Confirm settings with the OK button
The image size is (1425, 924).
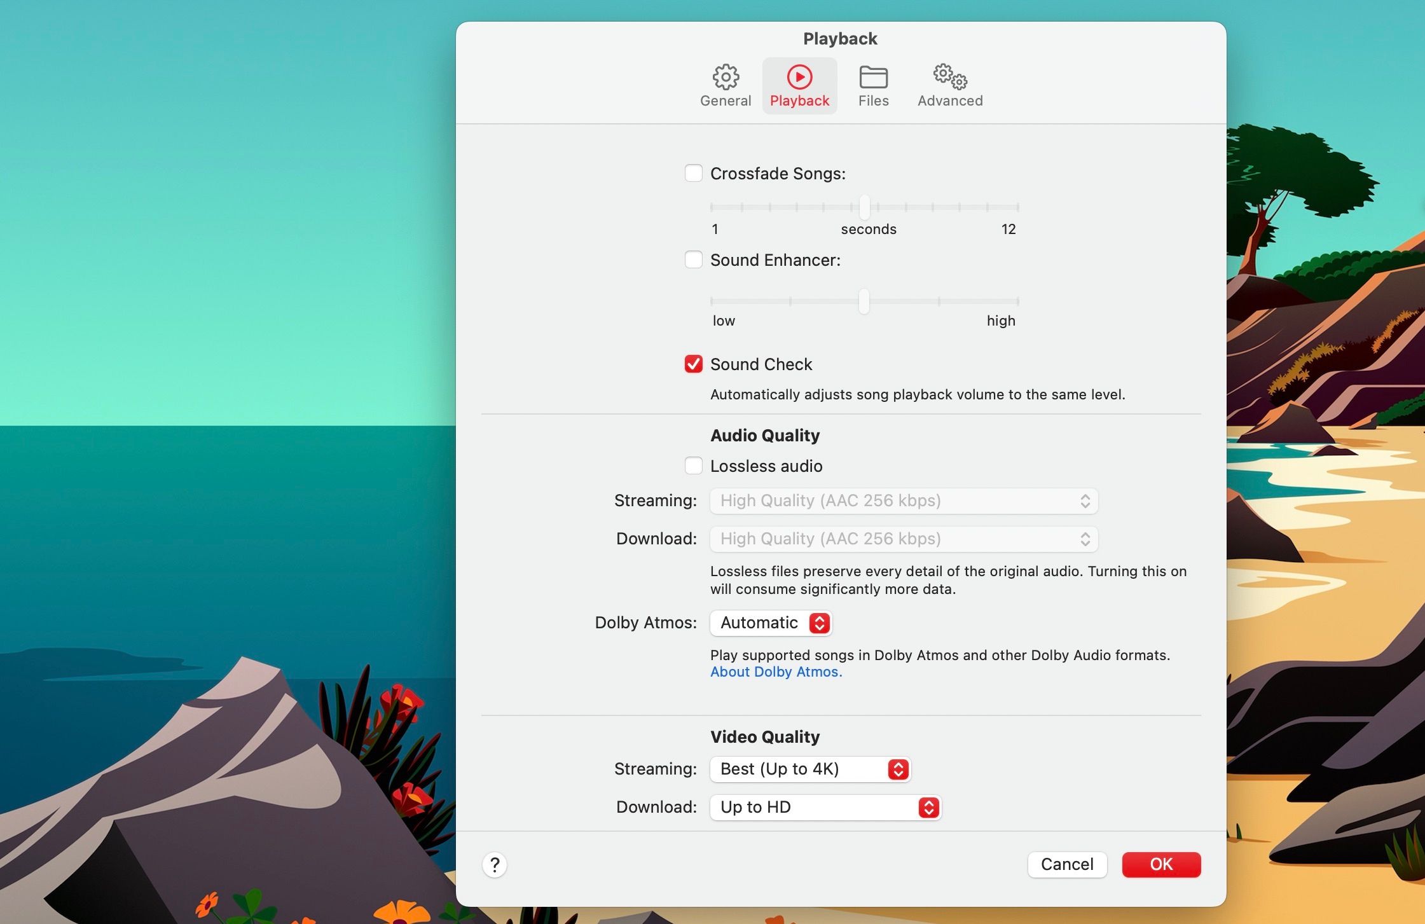pos(1161,864)
